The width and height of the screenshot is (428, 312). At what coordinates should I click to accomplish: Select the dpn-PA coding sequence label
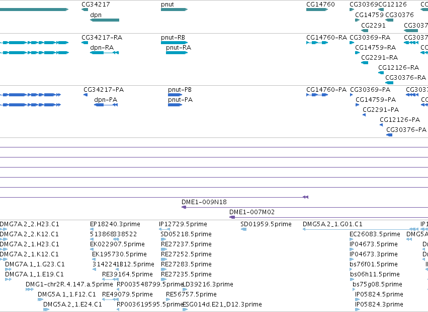click(106, 100)
